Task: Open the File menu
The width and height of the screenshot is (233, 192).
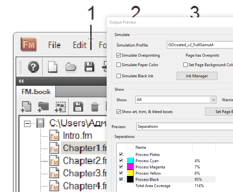Action: [x=54, y=45]
